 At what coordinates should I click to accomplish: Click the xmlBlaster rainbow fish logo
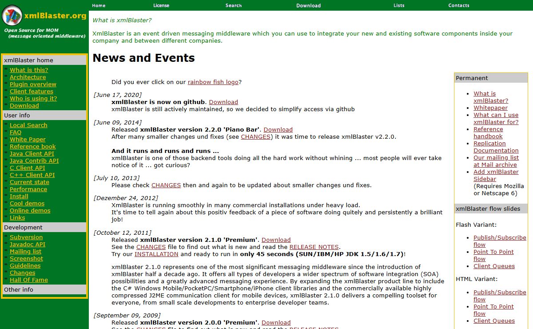12,16
